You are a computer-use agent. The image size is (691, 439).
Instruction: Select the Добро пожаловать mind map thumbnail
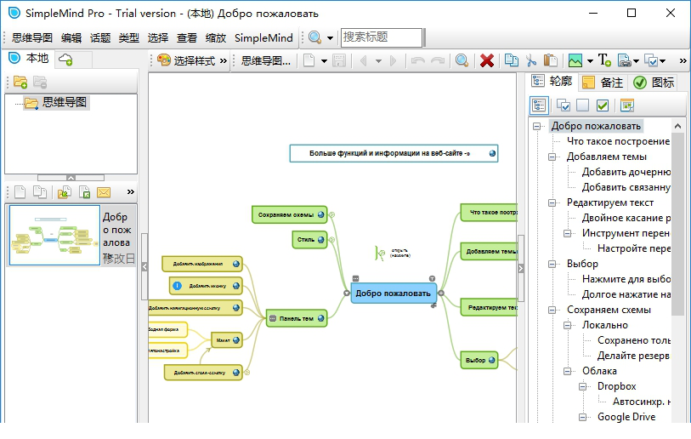pos(54,235)
